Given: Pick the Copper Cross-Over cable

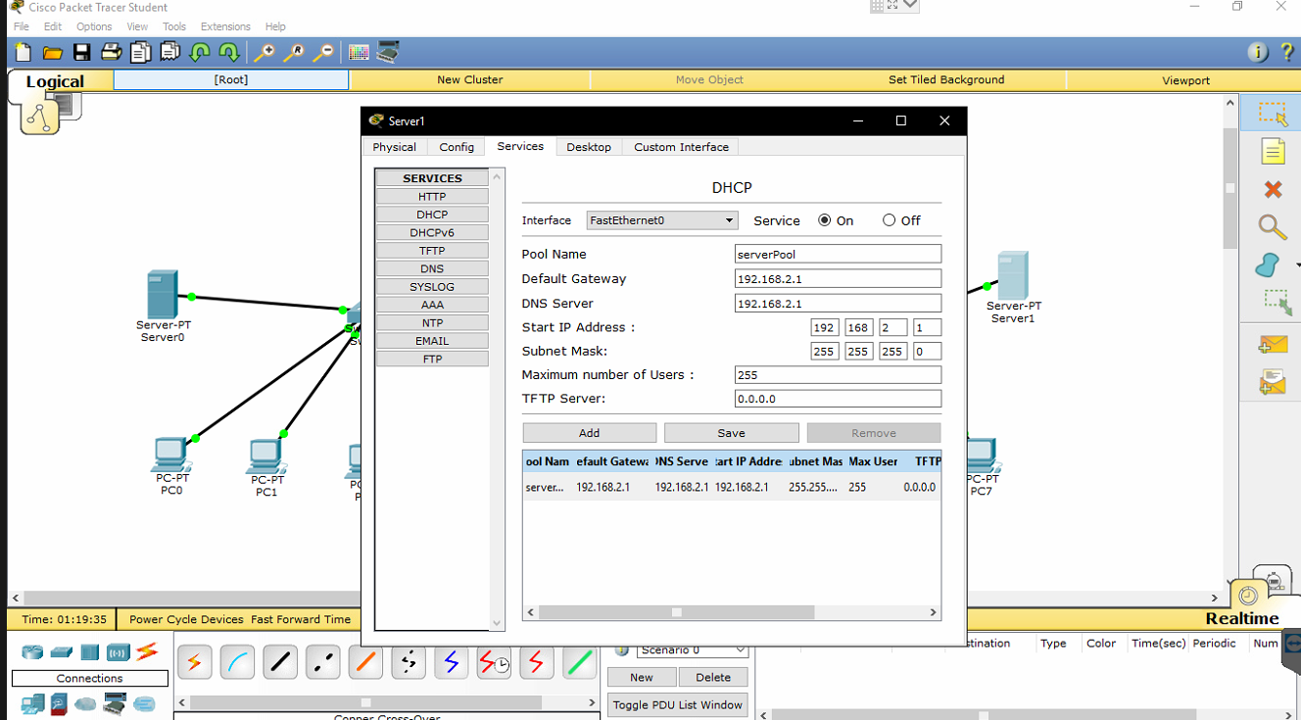Looking at the screenshot, I should click(x=322, y=662).
